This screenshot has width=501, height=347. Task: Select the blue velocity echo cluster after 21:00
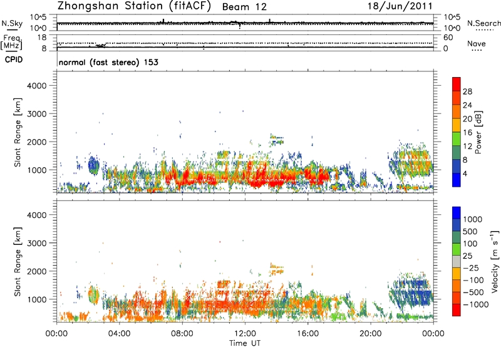click(411, 294)
